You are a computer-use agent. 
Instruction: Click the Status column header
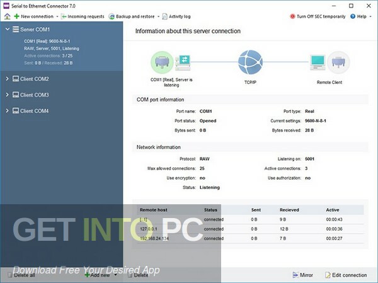[210, 210]
